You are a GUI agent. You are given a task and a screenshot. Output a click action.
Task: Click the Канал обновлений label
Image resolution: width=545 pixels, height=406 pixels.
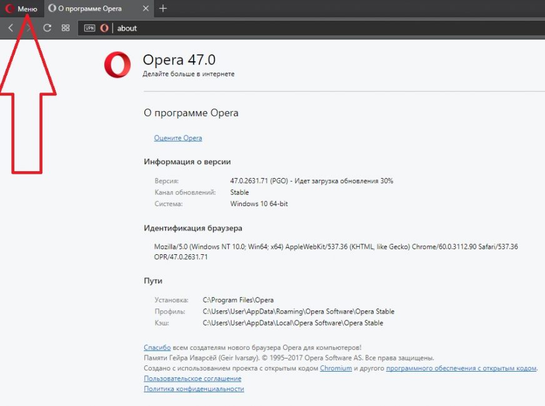[x=185, y=192]
